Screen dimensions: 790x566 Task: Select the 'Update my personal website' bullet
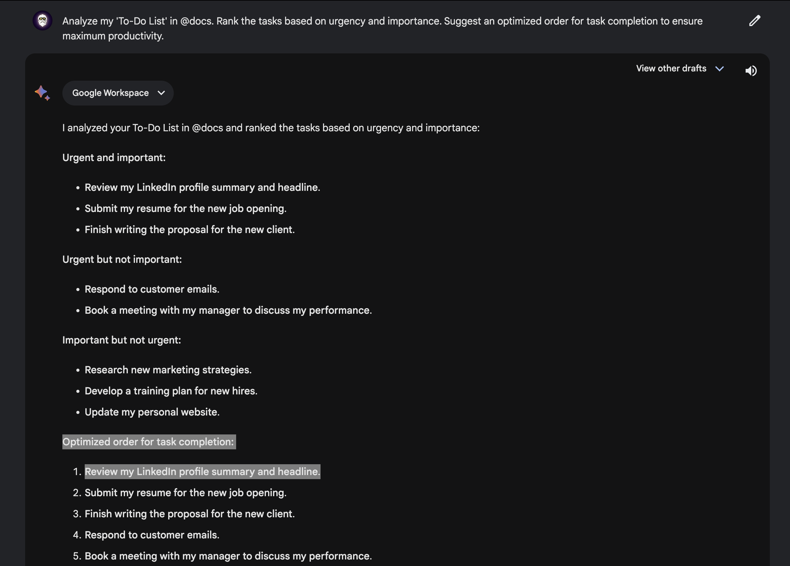pyautogui.click(x=152, y=412)
